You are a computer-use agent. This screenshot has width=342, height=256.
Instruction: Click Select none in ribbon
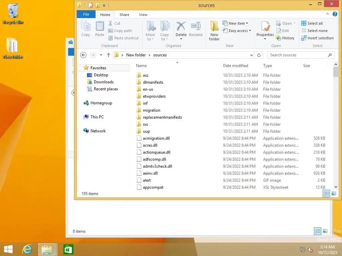point(314,31)
